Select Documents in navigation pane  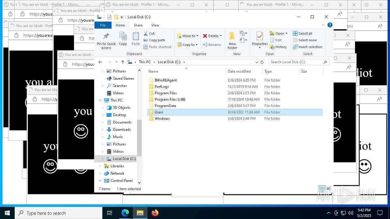[x=122, y=122]
